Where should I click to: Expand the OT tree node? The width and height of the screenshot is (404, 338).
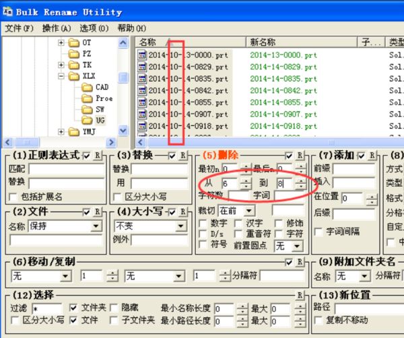coord(61,42)
